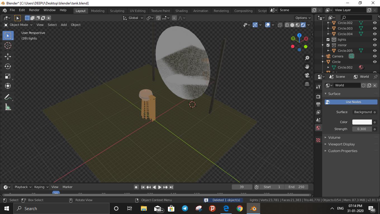This screenshot has width=380, height=214.
Task: Toggle the lights collection checkbox
Action: pyautogui.click(x=328, y=40)
